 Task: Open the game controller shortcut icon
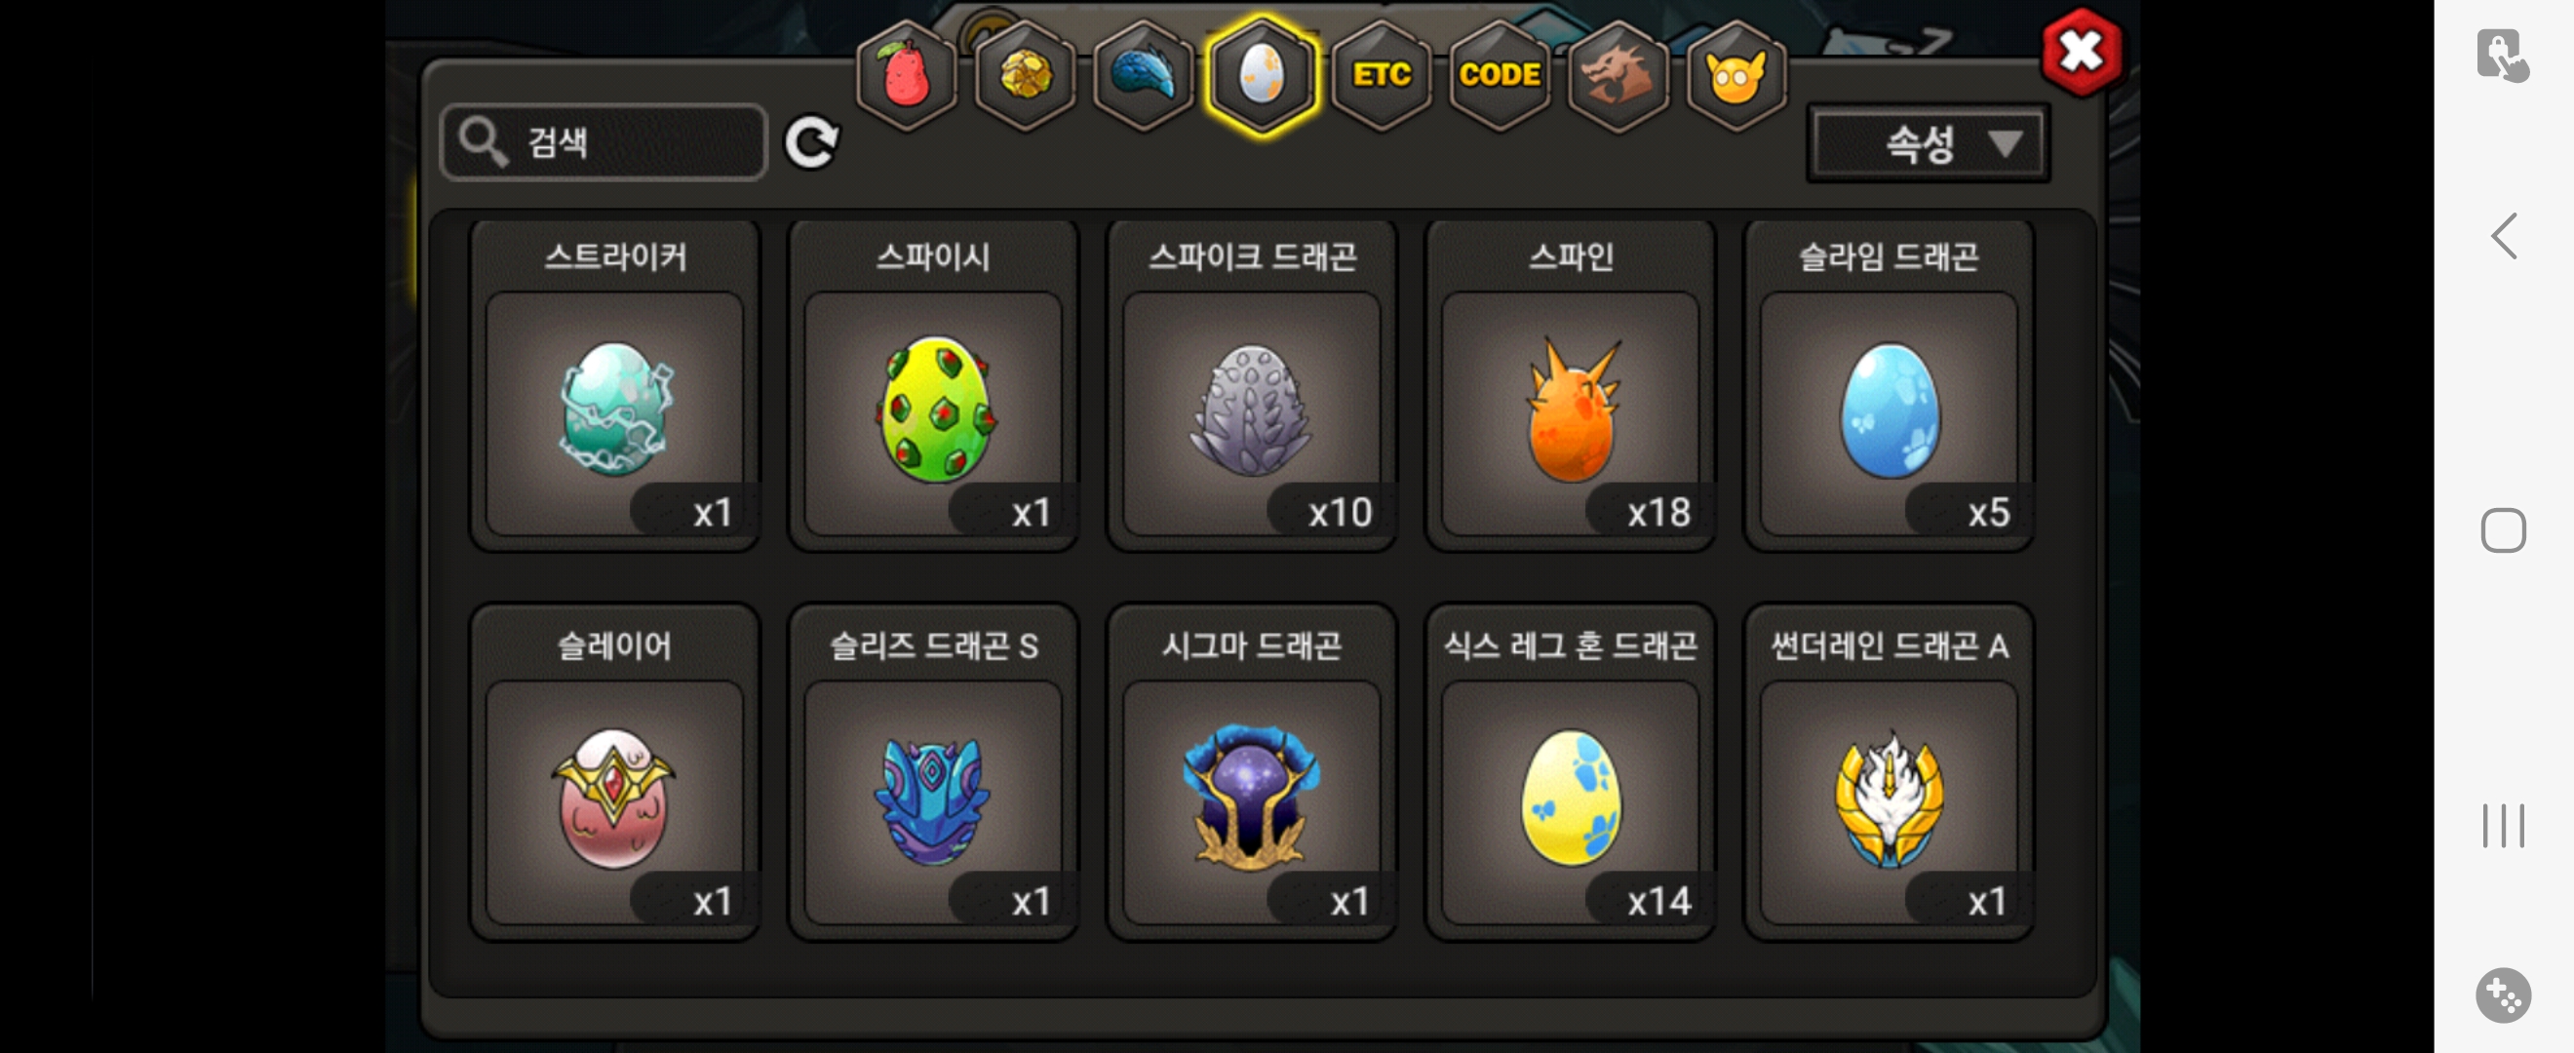click(2502, 994)
